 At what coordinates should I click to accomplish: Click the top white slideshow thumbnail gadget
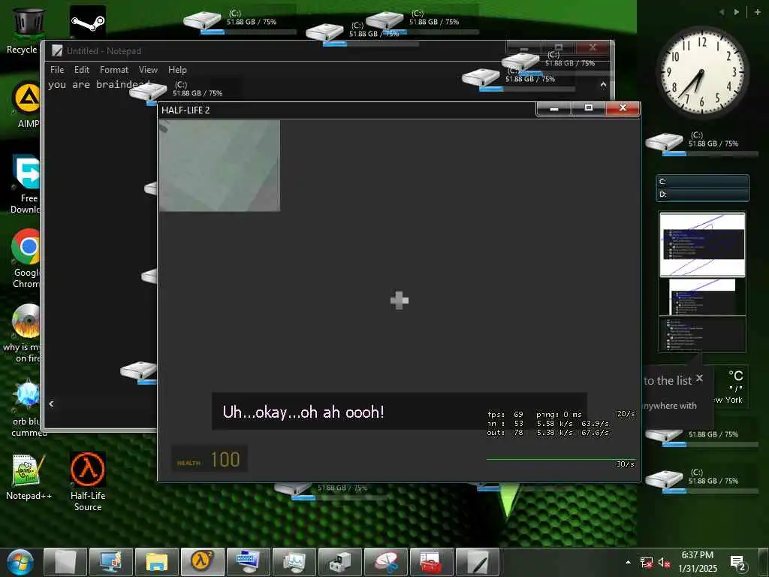coord(702,244)
